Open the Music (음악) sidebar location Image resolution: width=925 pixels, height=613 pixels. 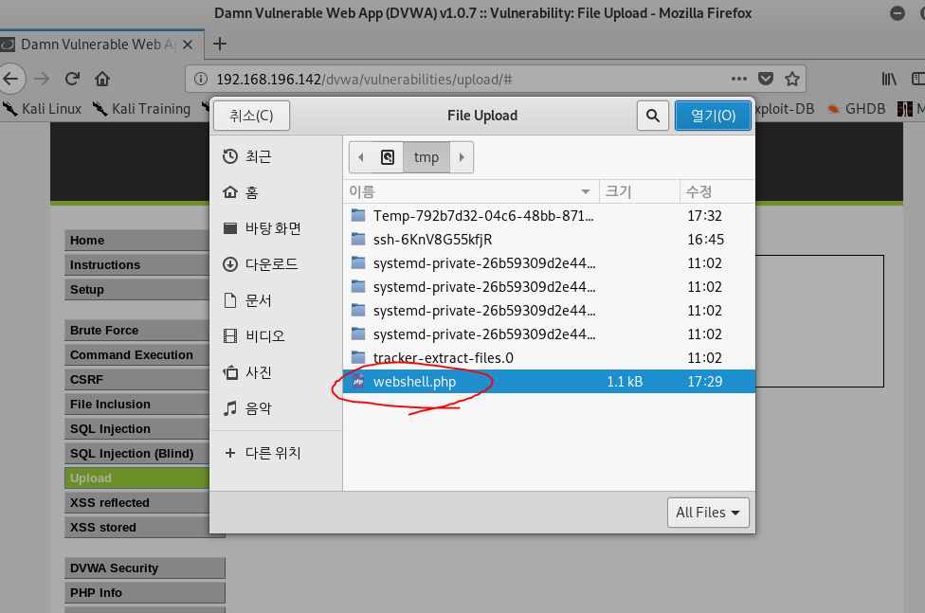(x=276, y=408)
